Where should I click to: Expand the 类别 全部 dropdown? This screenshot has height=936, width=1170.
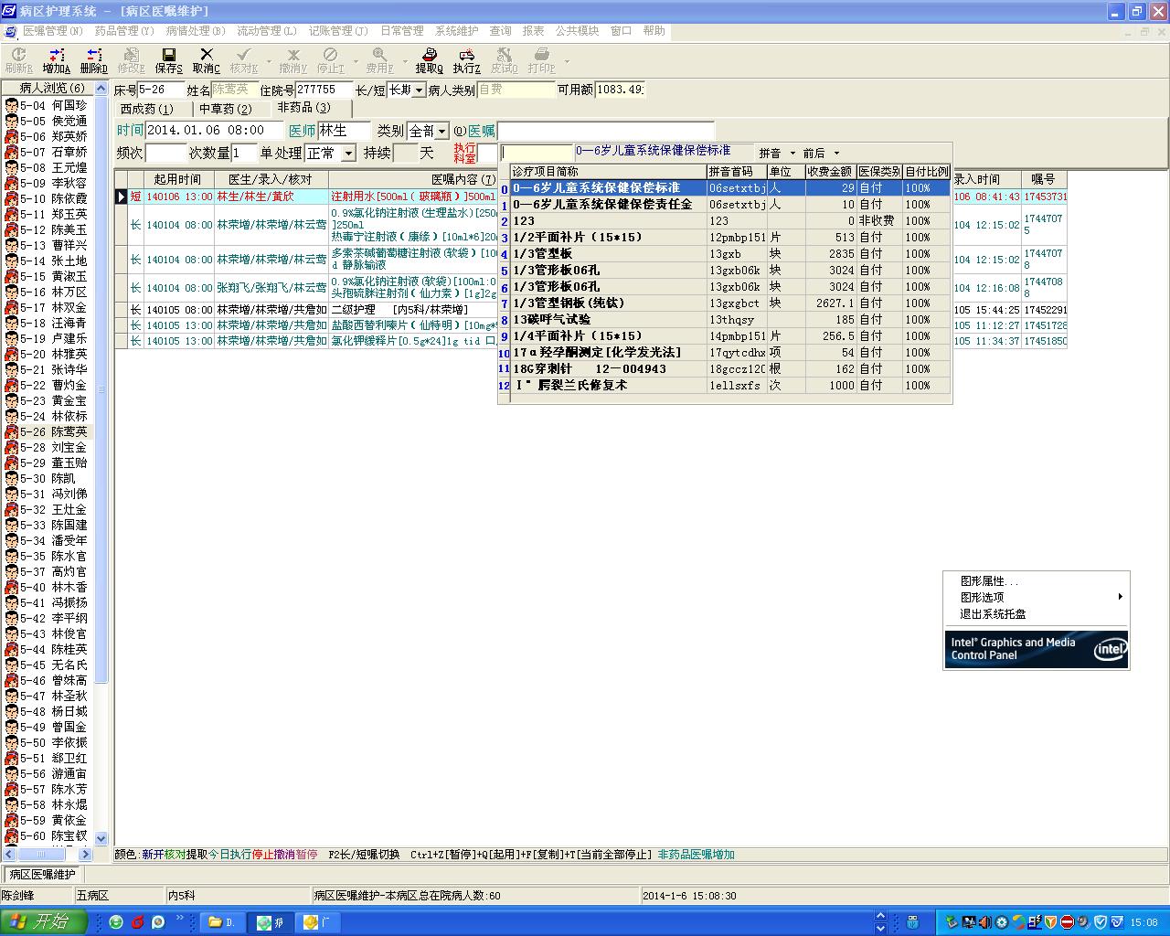click(442, 131)
